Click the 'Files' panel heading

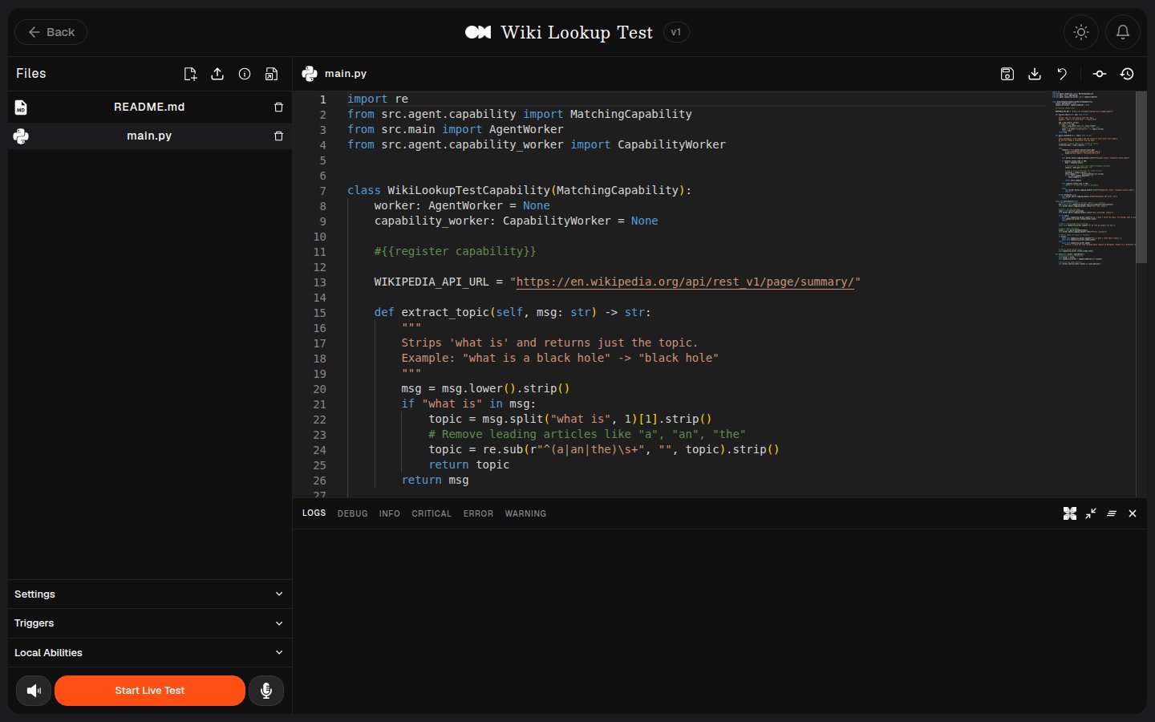[31, 73]
